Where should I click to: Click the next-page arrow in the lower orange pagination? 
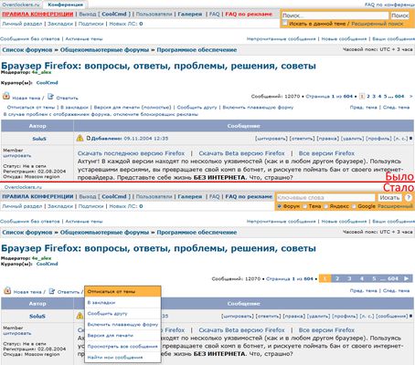[407, 278]
